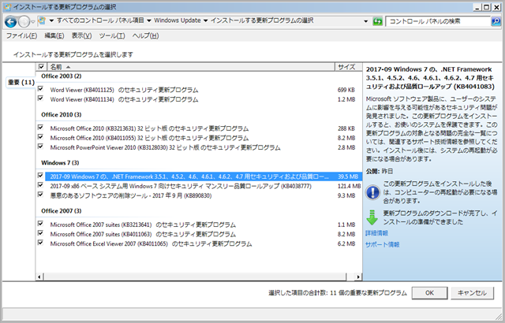Select the Office 2003 (2) group header
This screenshot has width=505, height=323.
point(62,76)
